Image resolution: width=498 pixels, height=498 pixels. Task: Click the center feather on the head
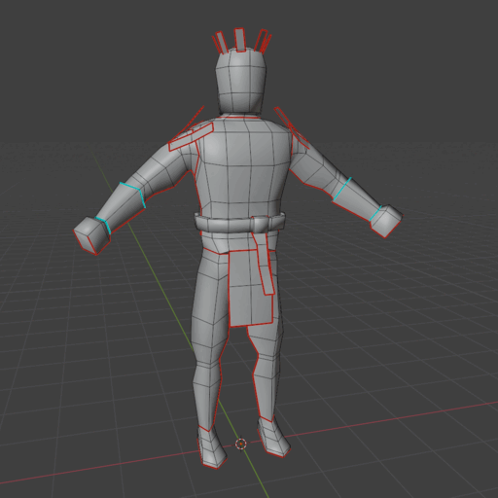(x=239, y=40)
